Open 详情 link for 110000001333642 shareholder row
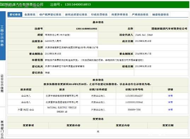 pos(170,102)
